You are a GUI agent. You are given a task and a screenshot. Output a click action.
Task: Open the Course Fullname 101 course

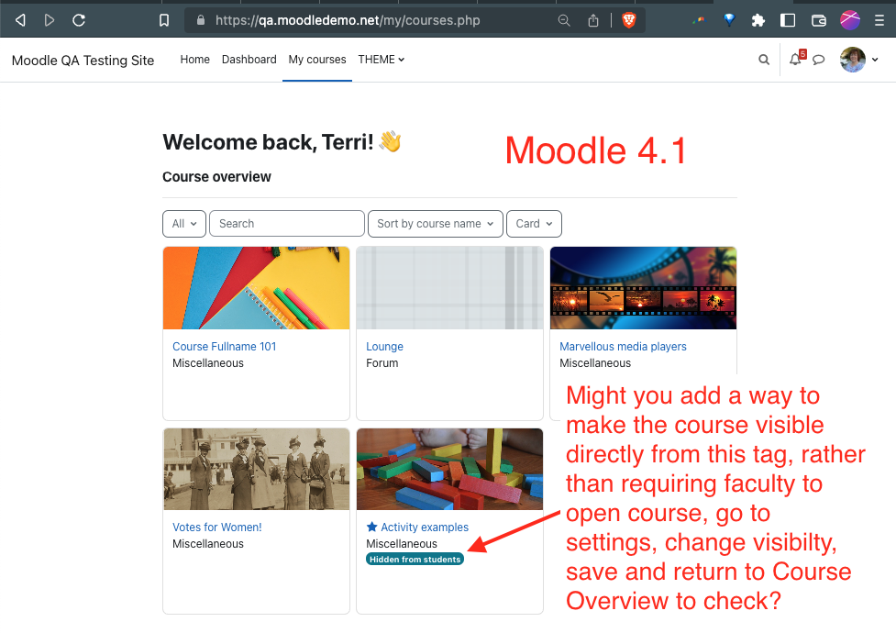tap(224, 347)
